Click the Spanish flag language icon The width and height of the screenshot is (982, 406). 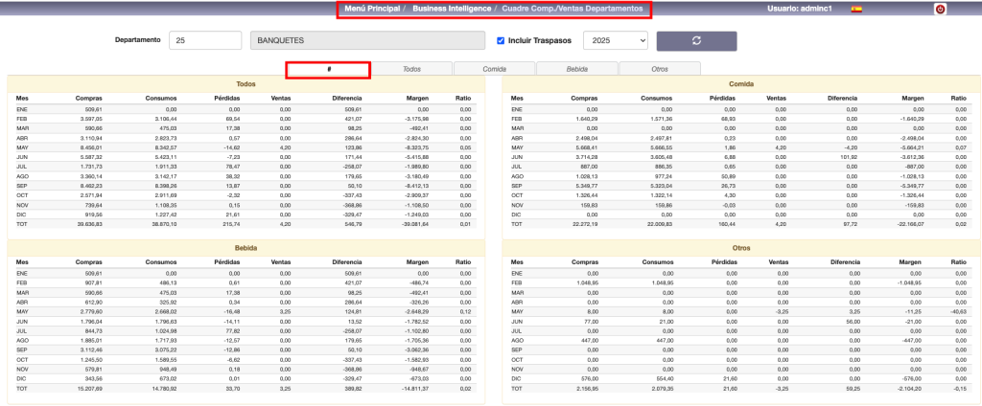855,10
